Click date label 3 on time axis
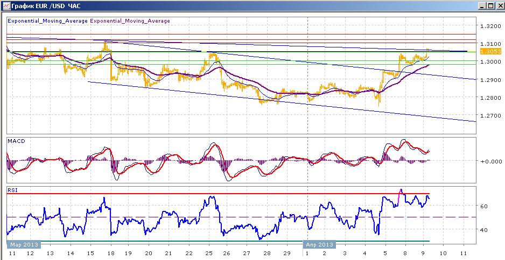505x260 pixels. [x=345, y=254]
